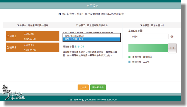Click estimated capacity 9314 GB value

pos(79,47)
